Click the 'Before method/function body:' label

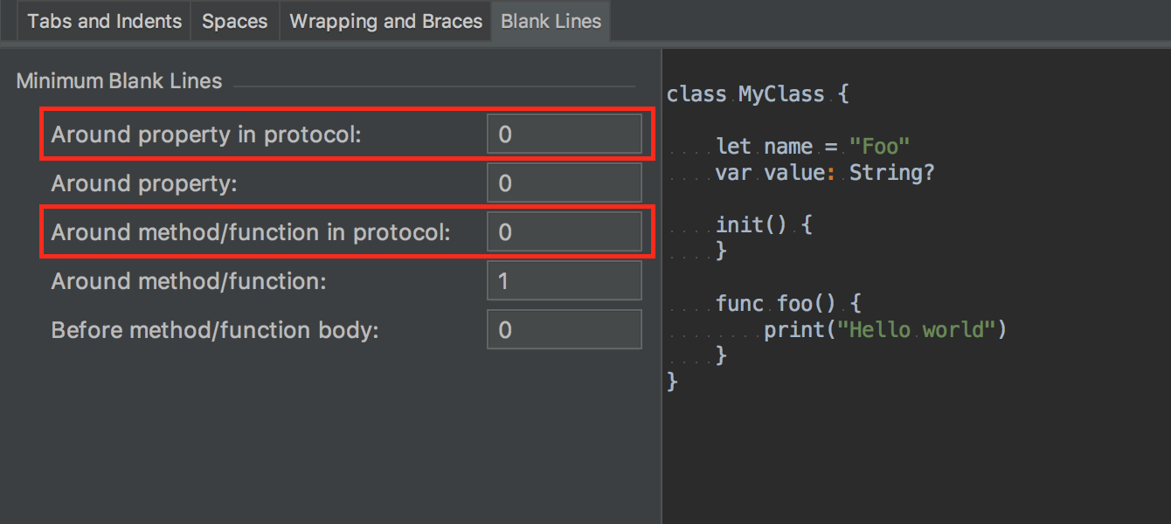(x=215, y=330)
